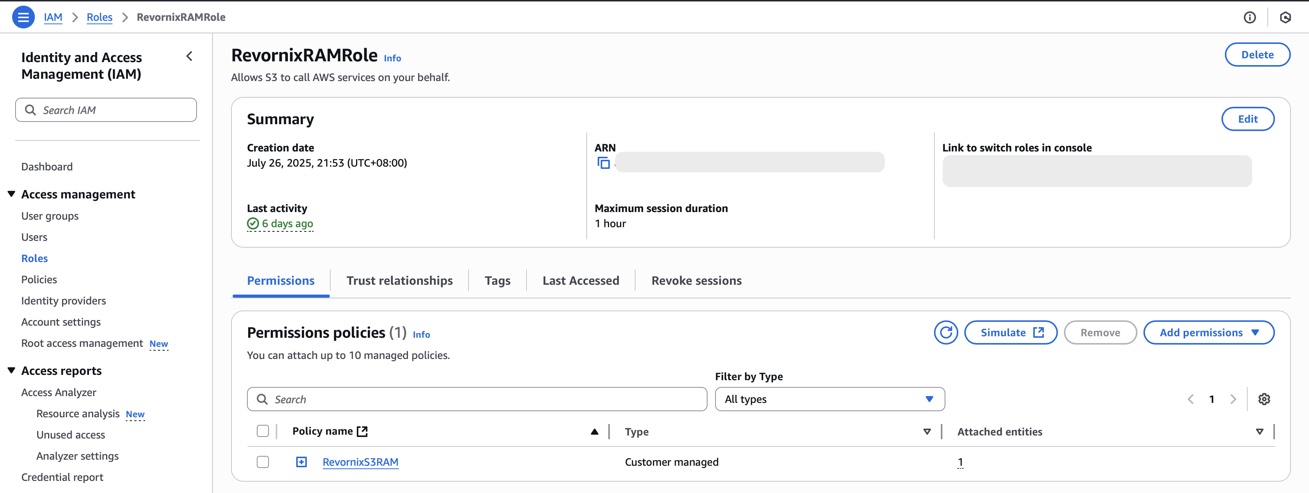Click the info circle icon in the top bar

pos(1250,18)
